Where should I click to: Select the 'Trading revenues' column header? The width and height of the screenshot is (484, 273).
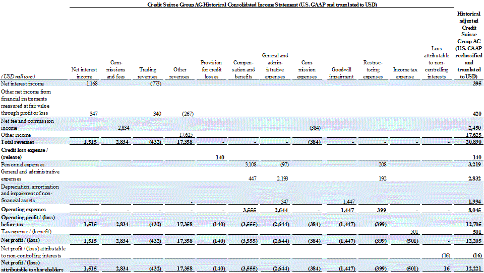click(x=148, y=73)
